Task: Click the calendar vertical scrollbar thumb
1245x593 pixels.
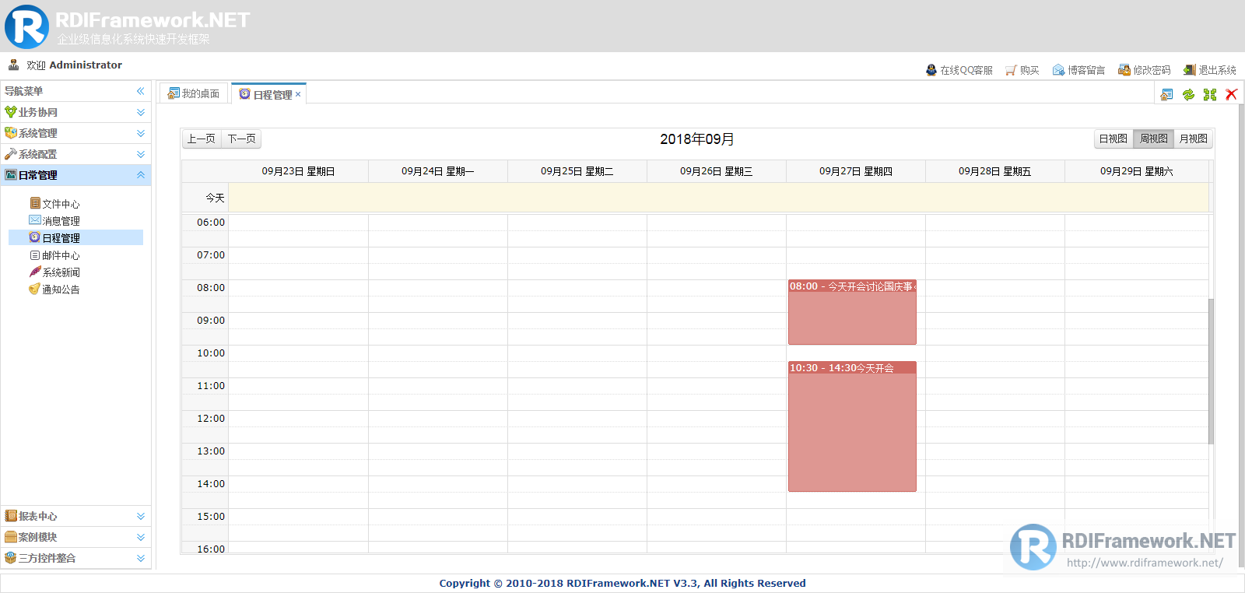Action: pos(1211,371)
